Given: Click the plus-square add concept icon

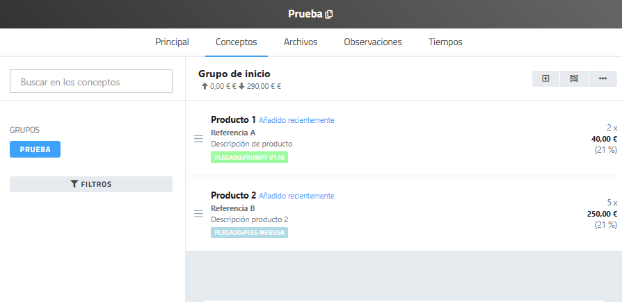Looking at the screenshot, I should click(x=545, y=78).
